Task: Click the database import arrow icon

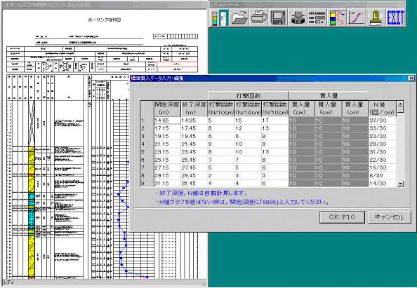Action: [298, 18]
